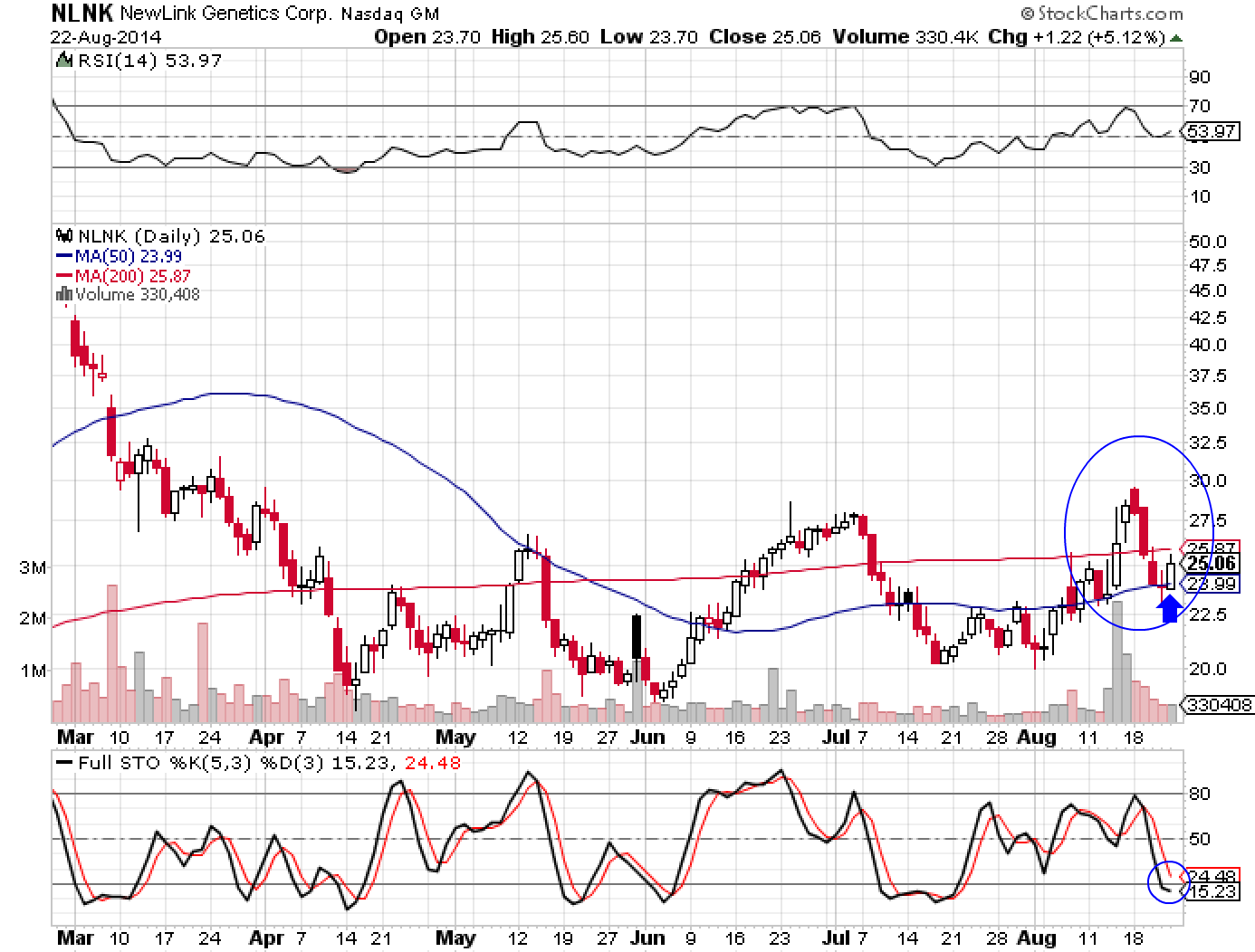The image size is (1255, 952).
Task: Click the NLNK ticker symbol heading
Action: (82, 14)
